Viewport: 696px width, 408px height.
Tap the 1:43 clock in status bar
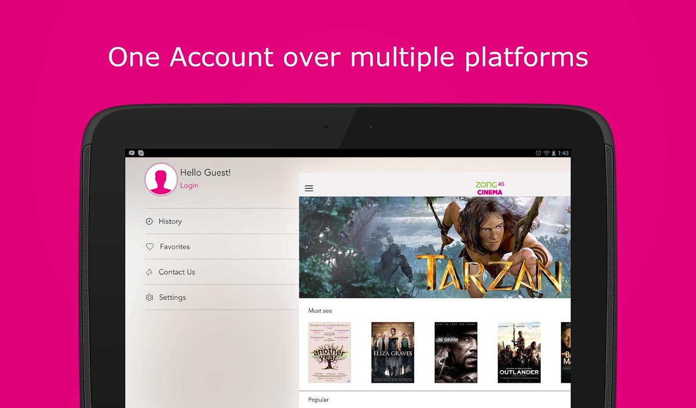point(563,153)
